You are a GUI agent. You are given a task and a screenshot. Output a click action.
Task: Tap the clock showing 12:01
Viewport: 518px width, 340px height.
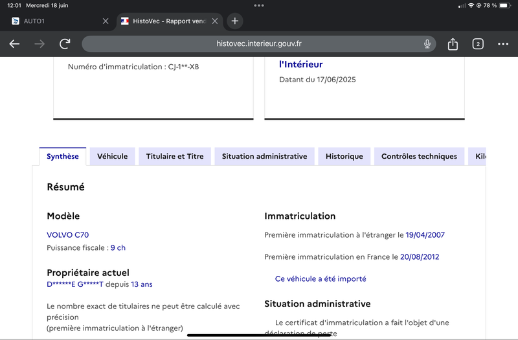(14, 5)
